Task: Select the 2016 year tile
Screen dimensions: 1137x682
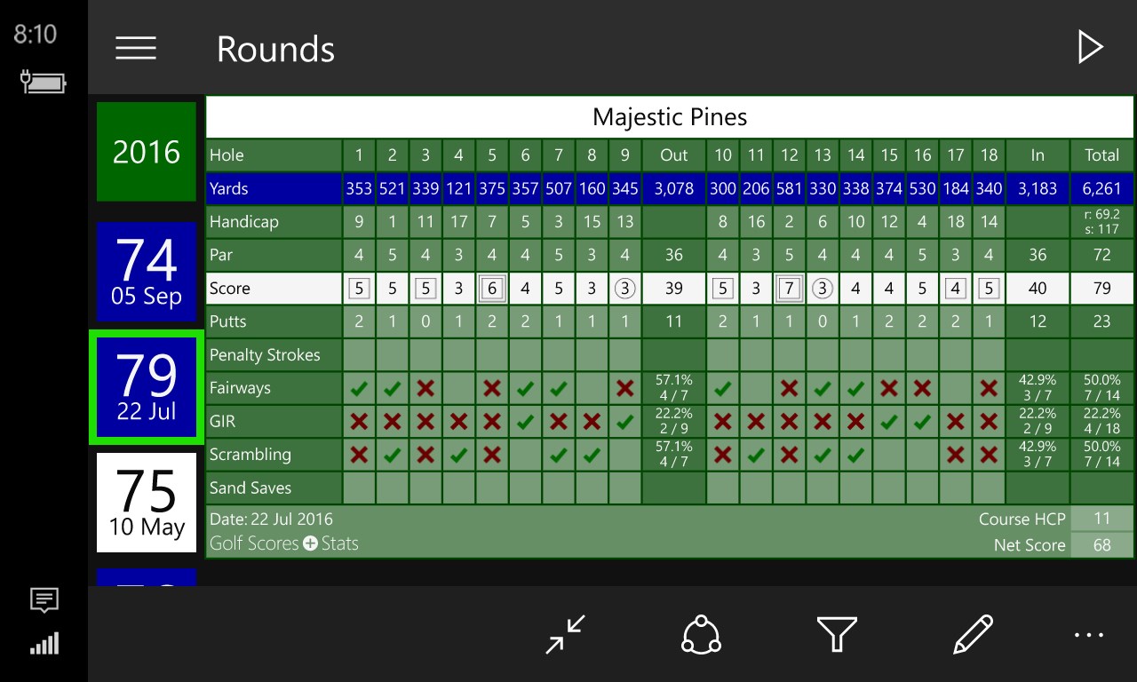Action: pos(147,152)
